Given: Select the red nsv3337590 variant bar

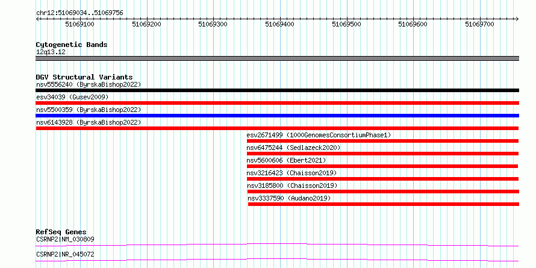Looking at the screenshot, I should [x=384, y=204].
